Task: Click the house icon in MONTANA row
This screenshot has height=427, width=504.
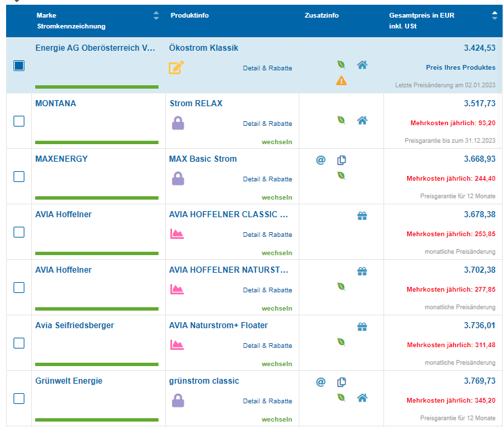Action: point(362,120)
